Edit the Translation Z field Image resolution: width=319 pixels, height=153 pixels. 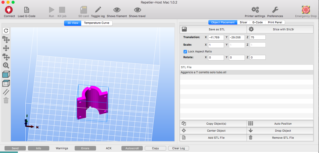(x=258, y=37)
